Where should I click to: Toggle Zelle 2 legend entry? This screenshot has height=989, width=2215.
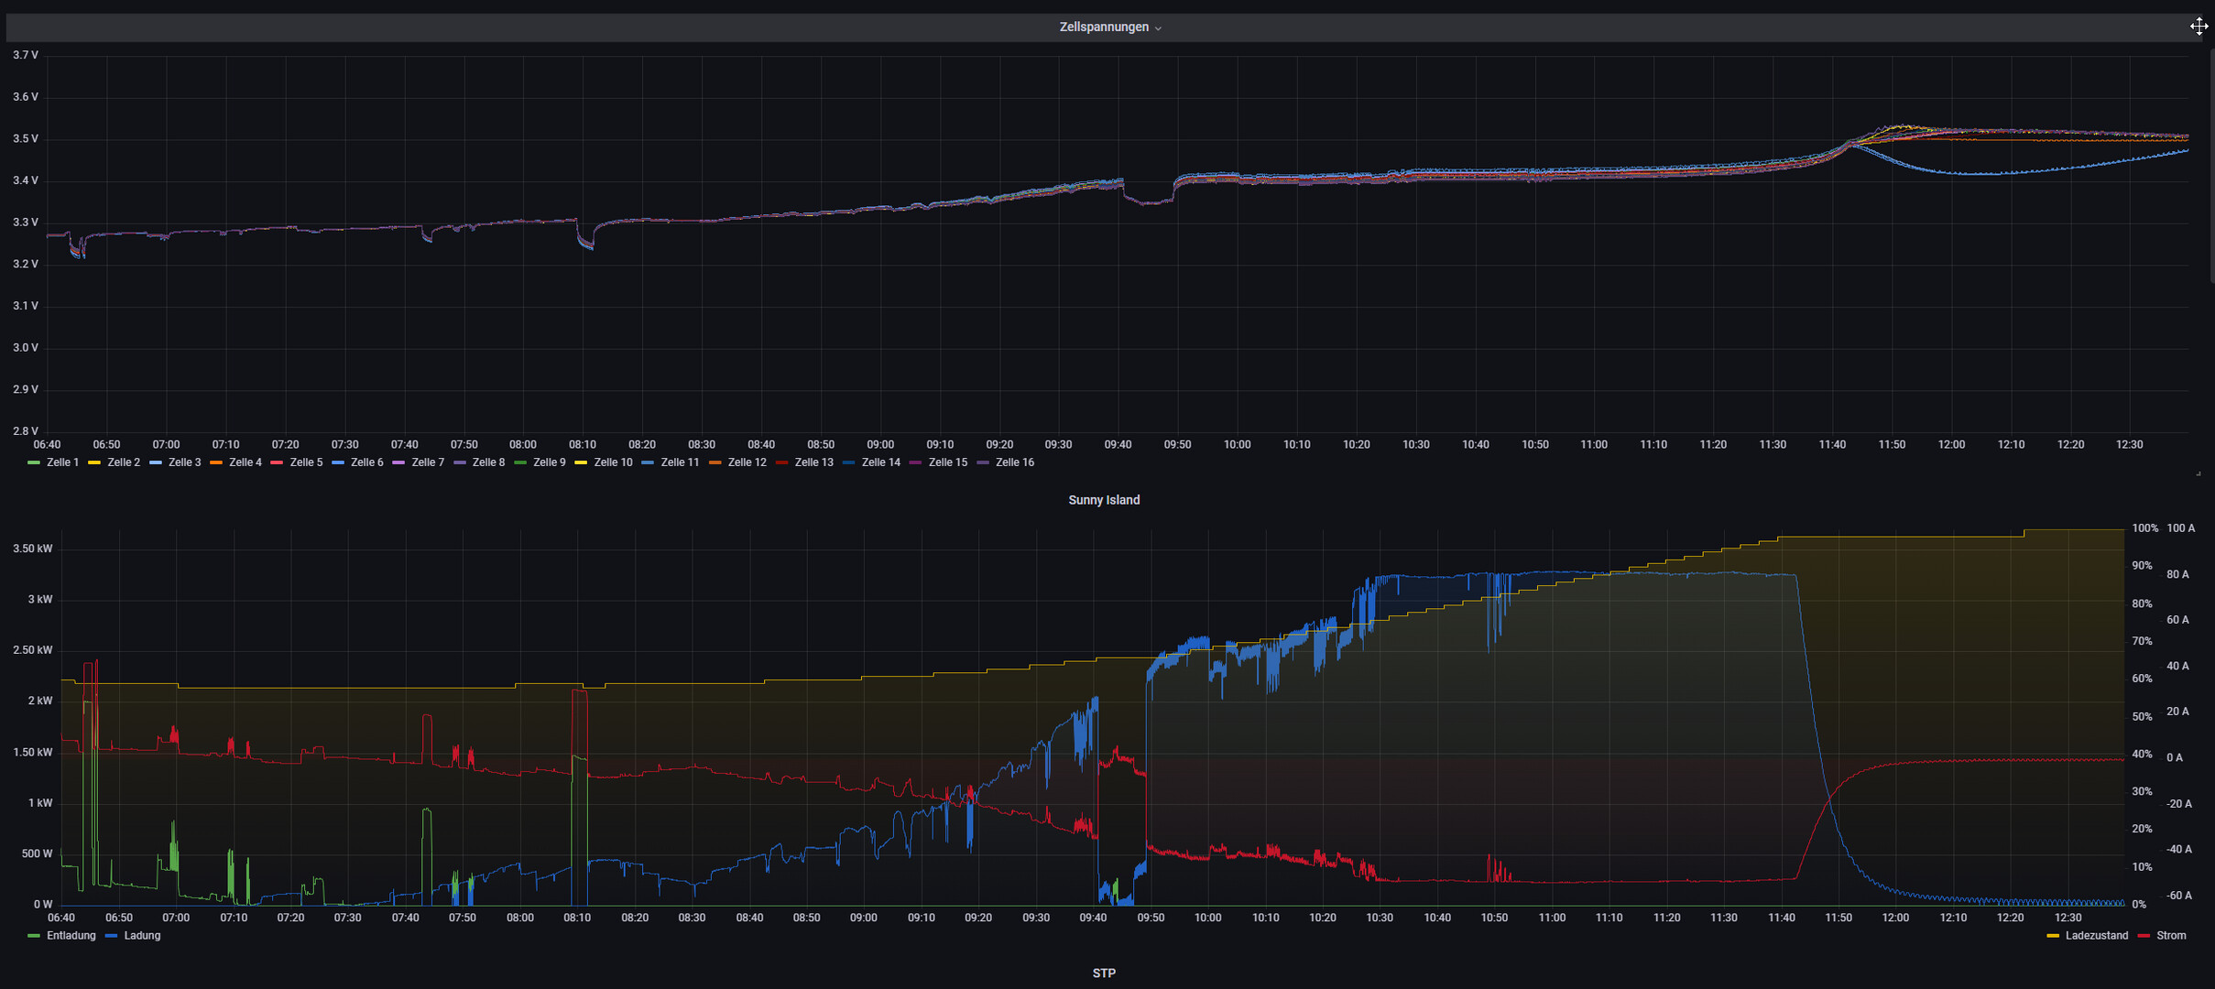coord(115,462)
